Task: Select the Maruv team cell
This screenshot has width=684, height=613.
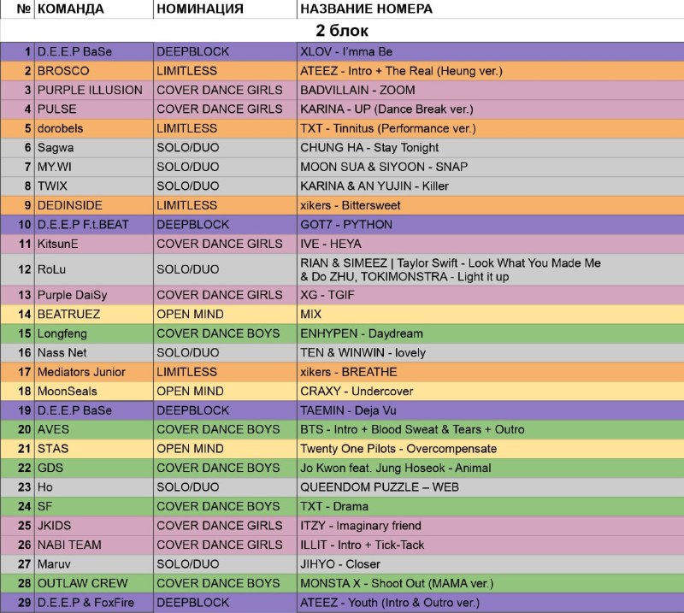Action: [94, 563]
